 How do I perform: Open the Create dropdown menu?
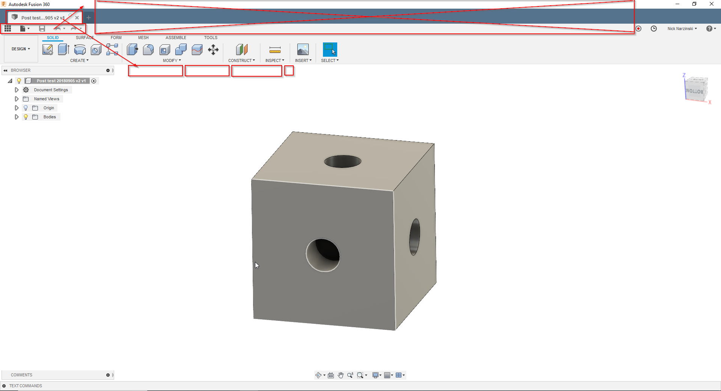click(80, 60)
